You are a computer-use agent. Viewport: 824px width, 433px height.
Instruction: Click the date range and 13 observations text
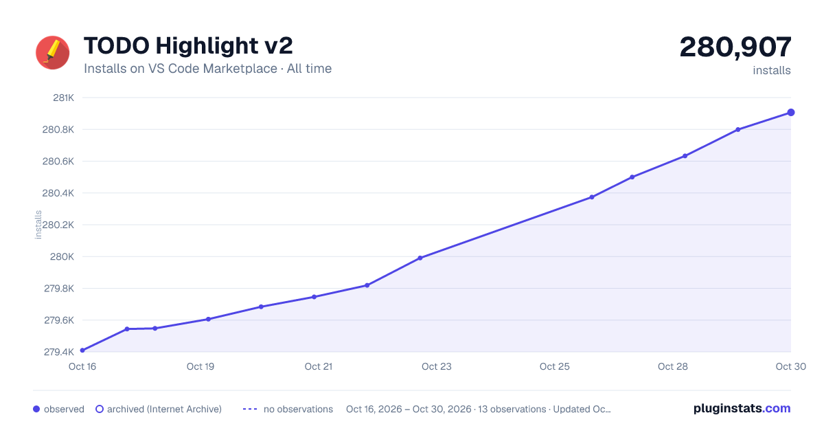pyautogui.click(x=479, y=409)
